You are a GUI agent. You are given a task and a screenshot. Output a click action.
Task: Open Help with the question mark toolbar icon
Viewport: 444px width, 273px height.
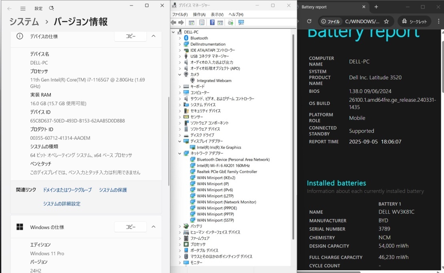tap(212, 23)
